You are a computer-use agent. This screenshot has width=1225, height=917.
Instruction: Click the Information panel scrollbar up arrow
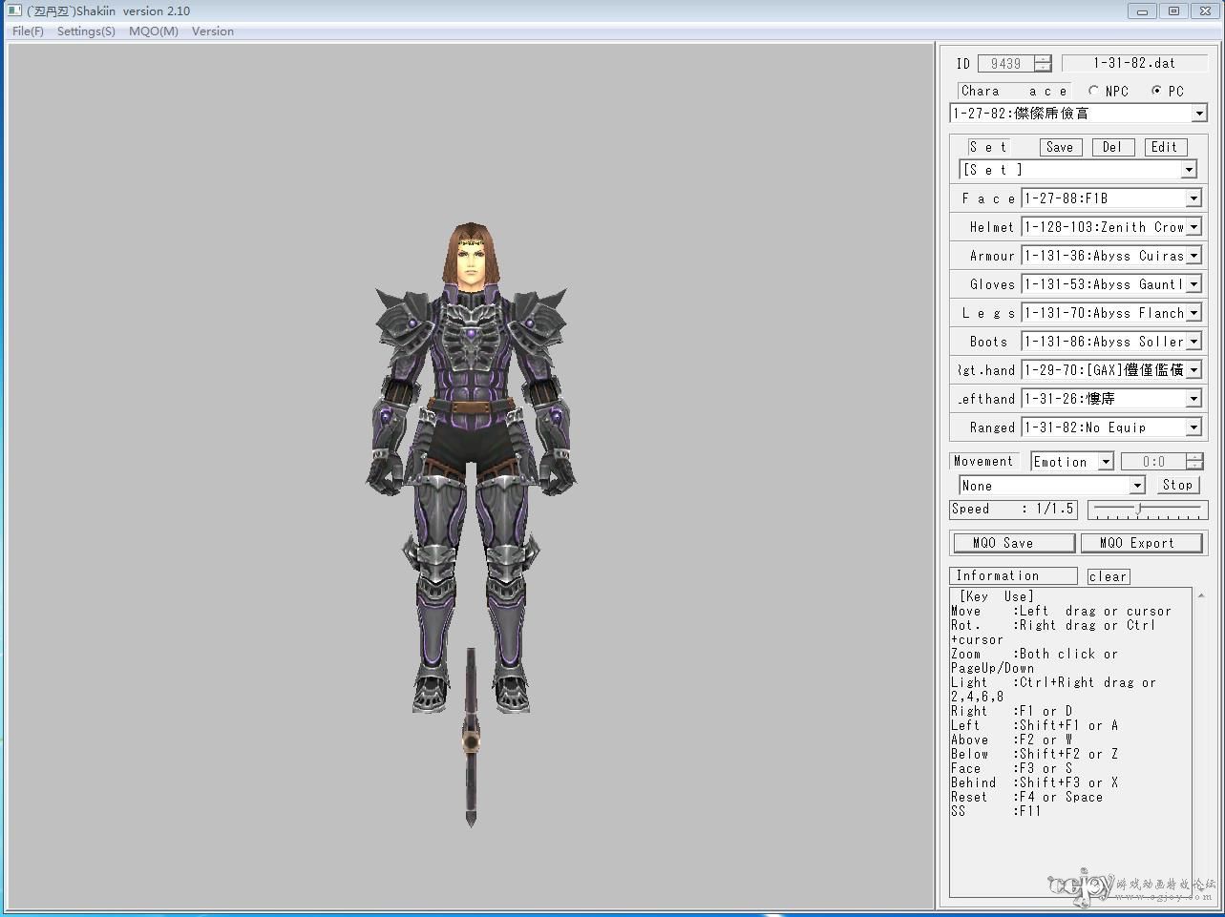(x=1201, y=595)
